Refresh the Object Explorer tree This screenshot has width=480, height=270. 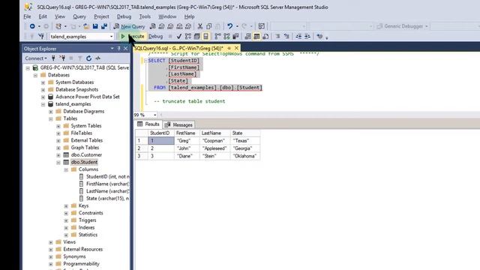tap(88, 58)
